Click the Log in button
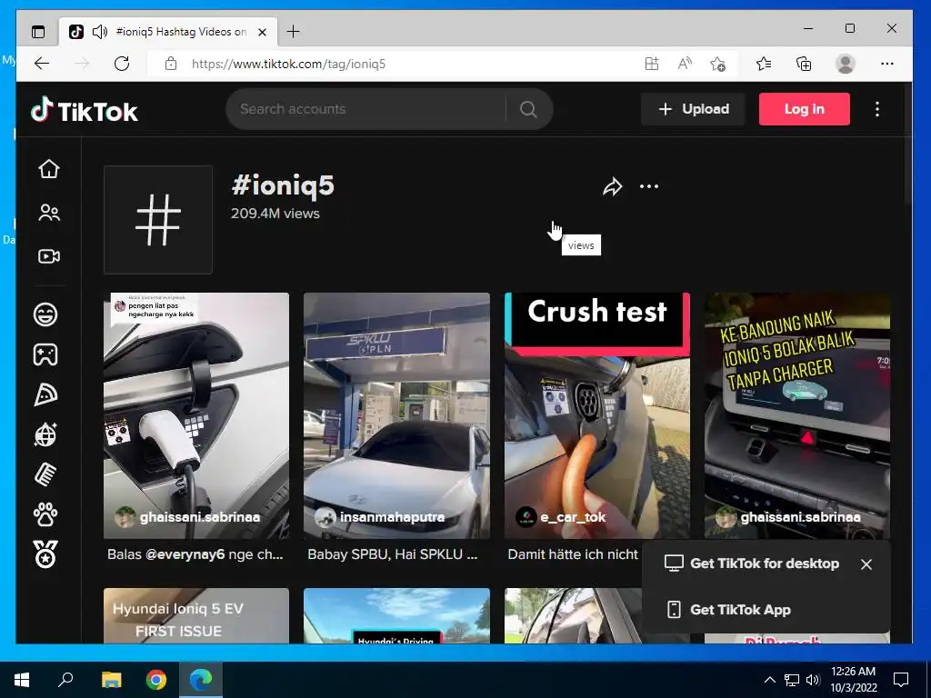The width and height of the screenshot is (931, 698). pyautogui.click(x=804, y=109)
